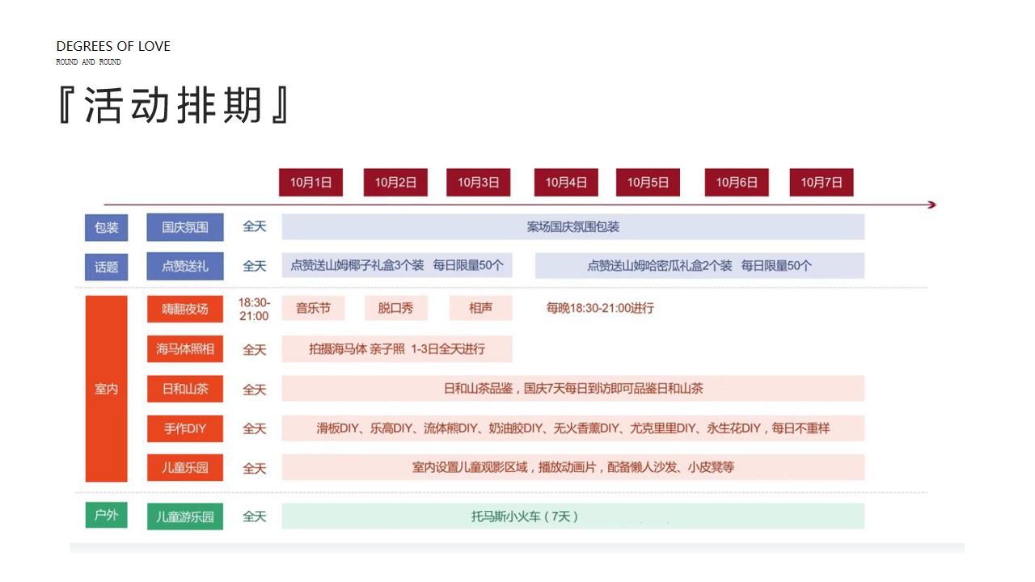The height and width of the screenshot is (582, 1035).
Task: Select the green 户外 category label
Action: [x=107, y=515]
